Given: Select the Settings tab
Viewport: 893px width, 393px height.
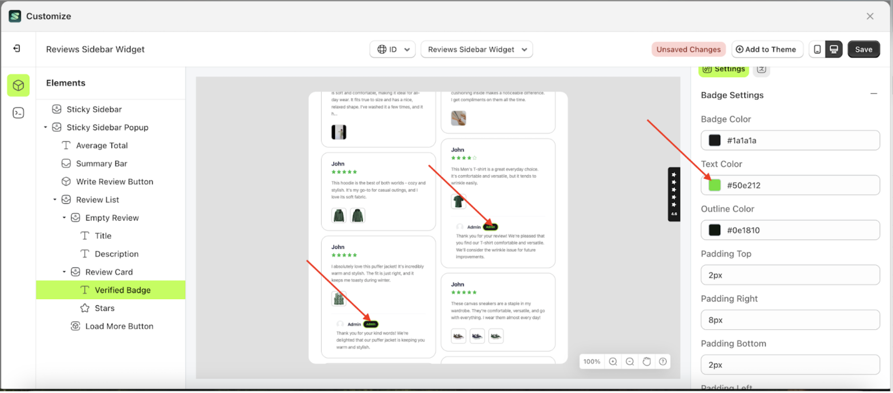Looking at the screenshot, I should pos(723,69).
